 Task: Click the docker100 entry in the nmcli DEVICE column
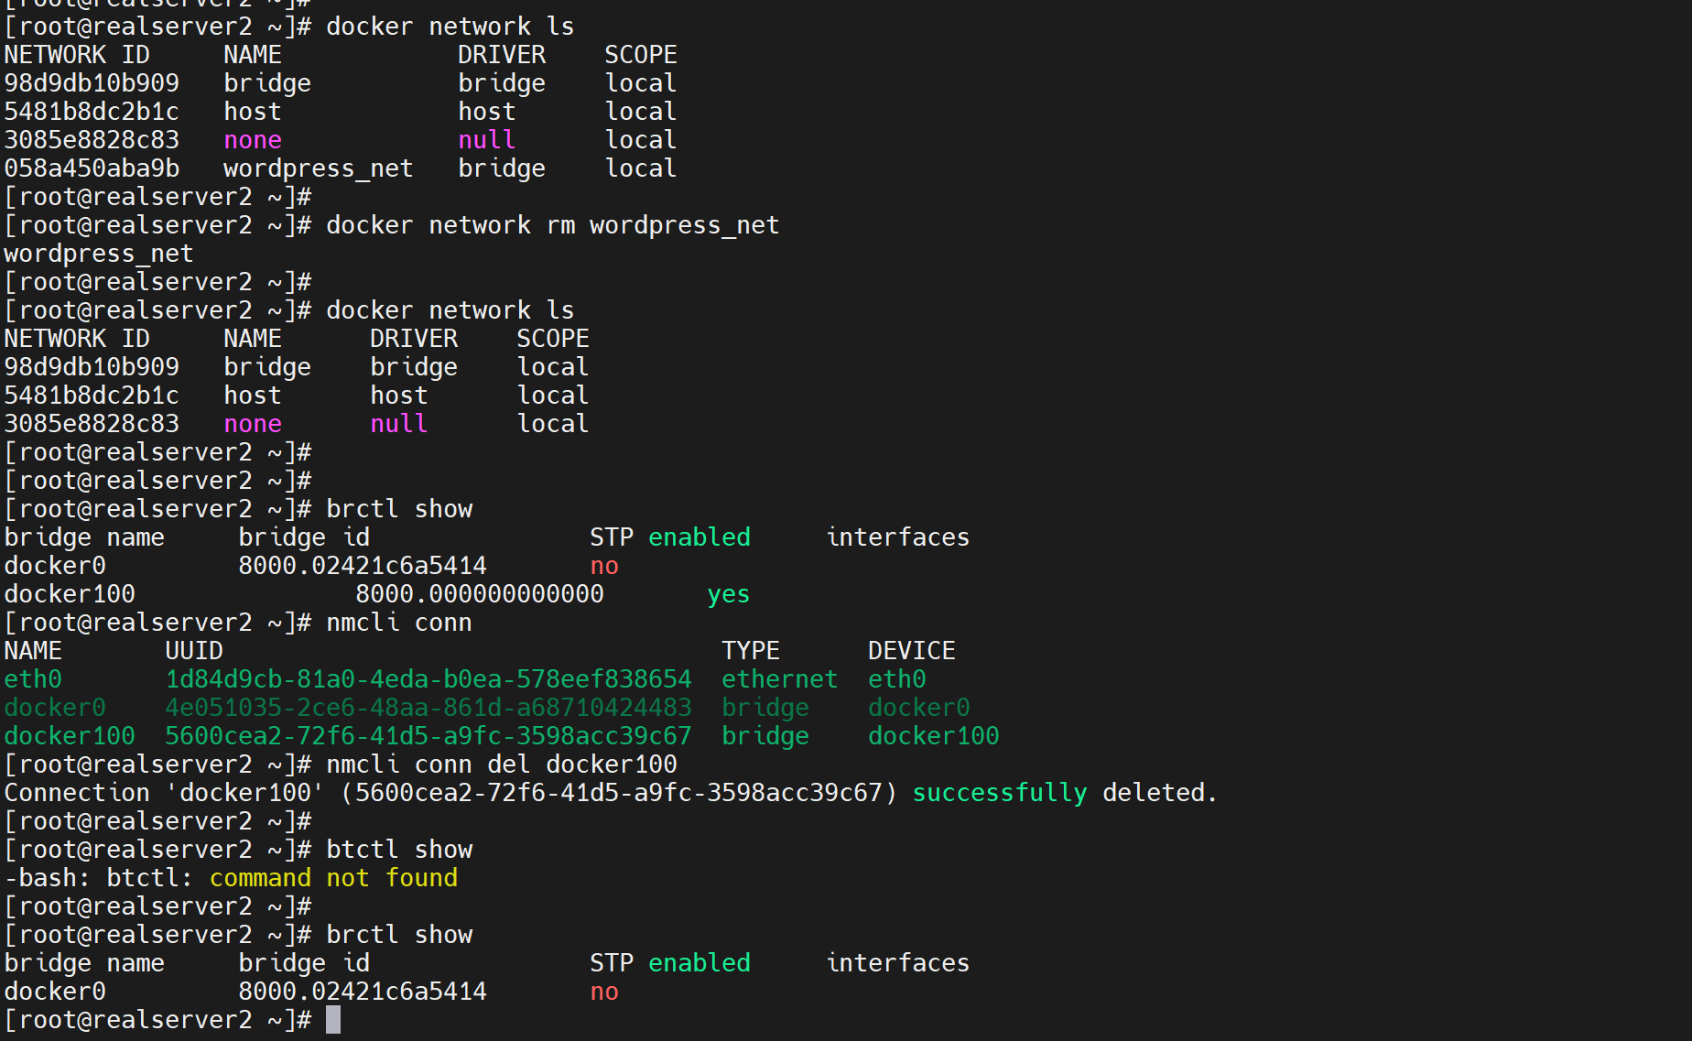pyautogui.click(x=933, y=736)
